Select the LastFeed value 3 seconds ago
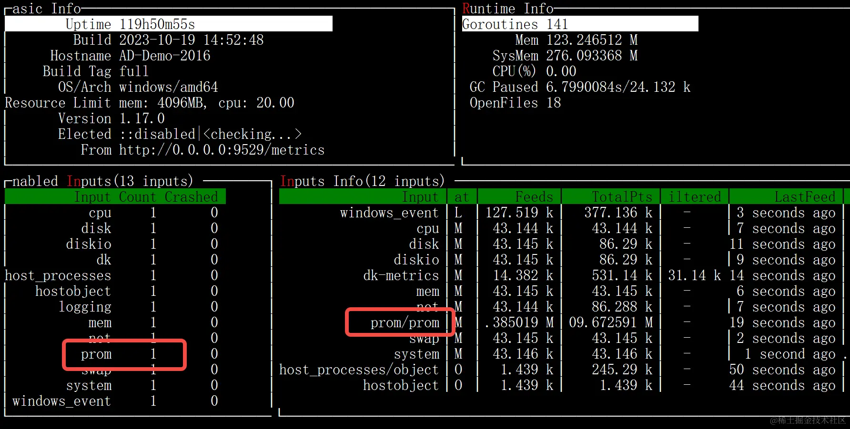850x429 pixels. (786, 212)
